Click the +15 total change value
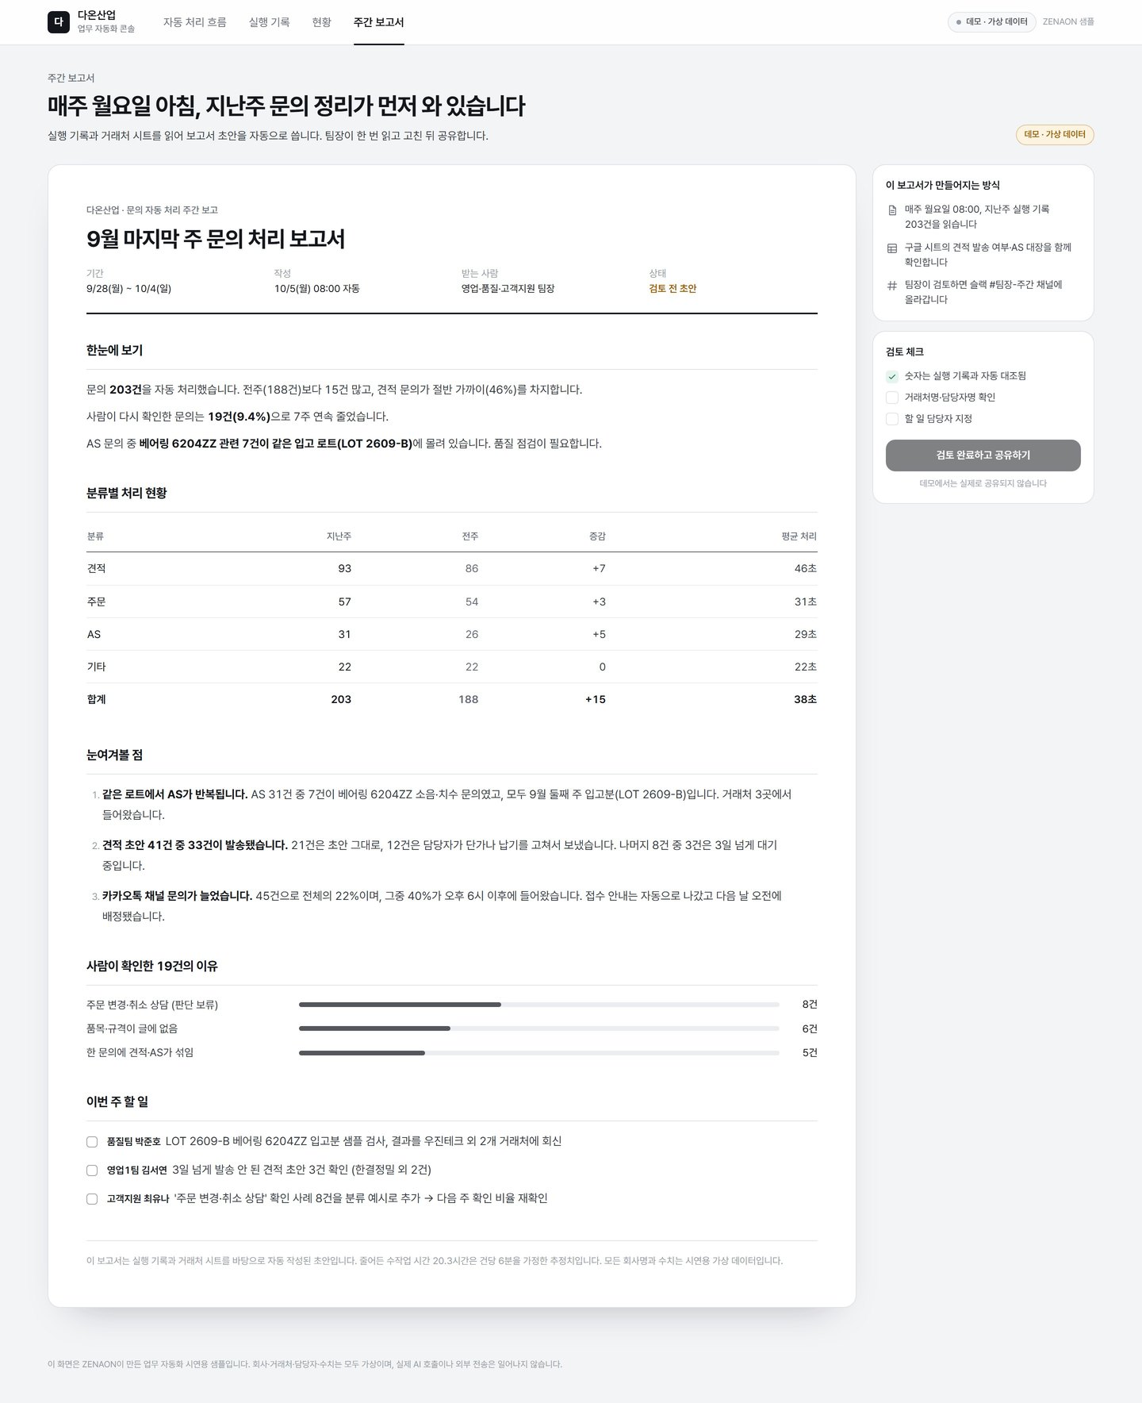The height and width of the screenshot is (1403, 1142). coord(595,700)
